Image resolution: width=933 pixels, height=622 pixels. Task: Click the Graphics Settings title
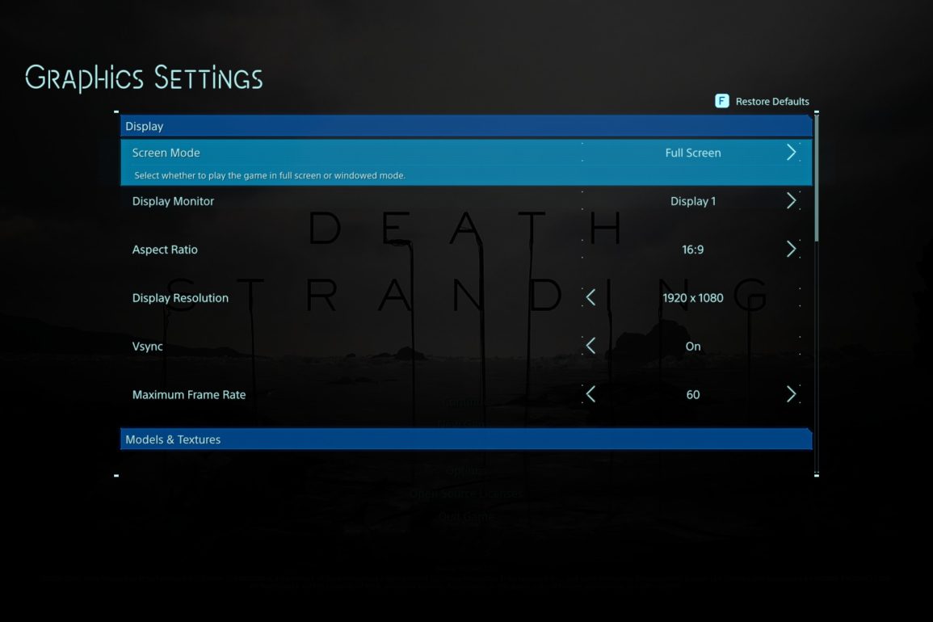point(144,78)
